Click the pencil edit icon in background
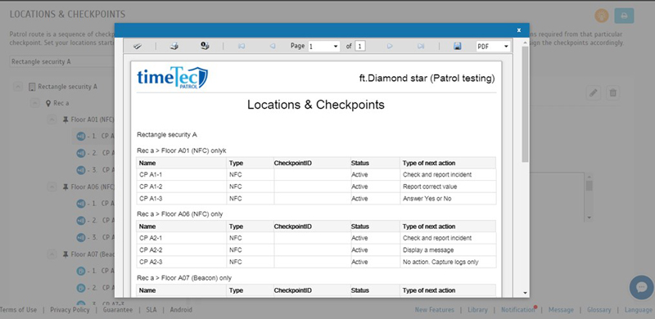This screenshot has width=655, height=319. (593, 92)
